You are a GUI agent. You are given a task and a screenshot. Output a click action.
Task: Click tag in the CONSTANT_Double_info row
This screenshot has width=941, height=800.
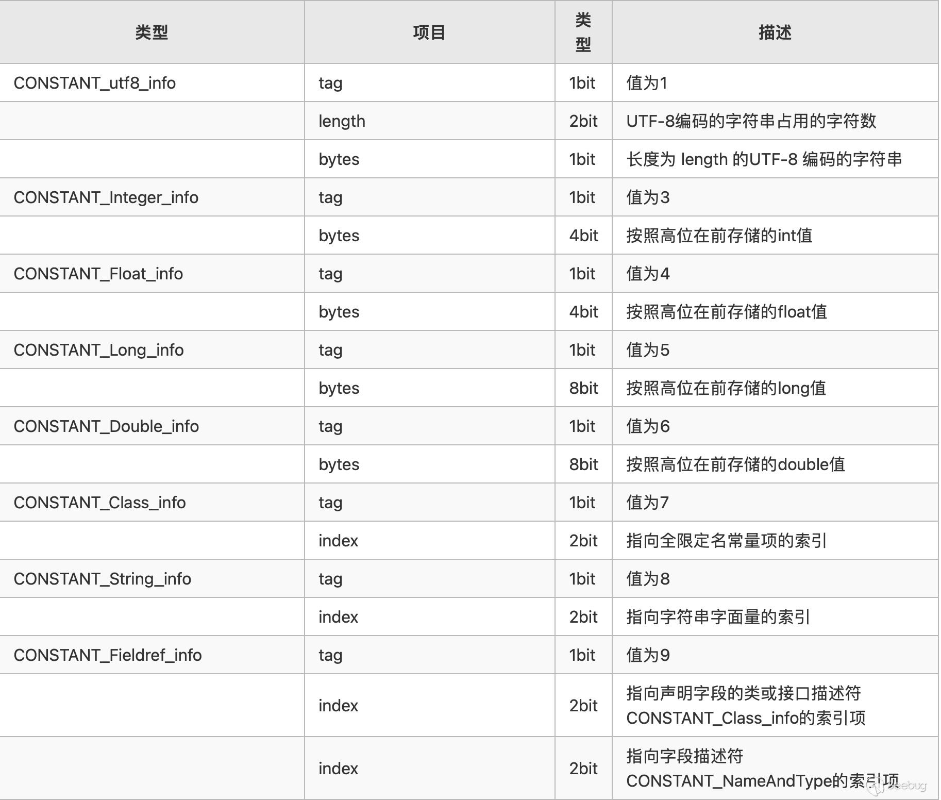click(x=330, y=427)
